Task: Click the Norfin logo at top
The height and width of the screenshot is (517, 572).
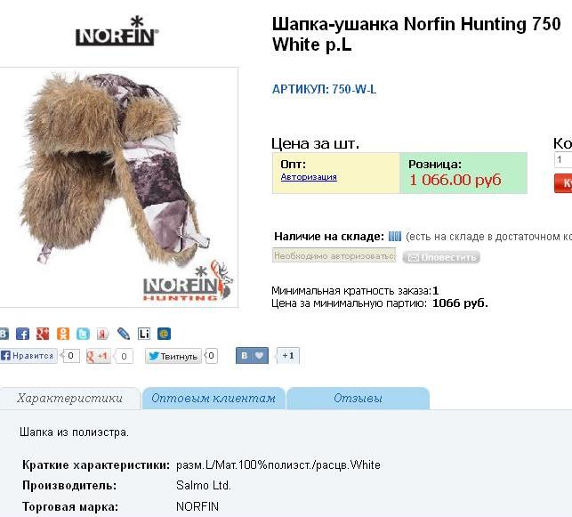Action: point(117,31)
